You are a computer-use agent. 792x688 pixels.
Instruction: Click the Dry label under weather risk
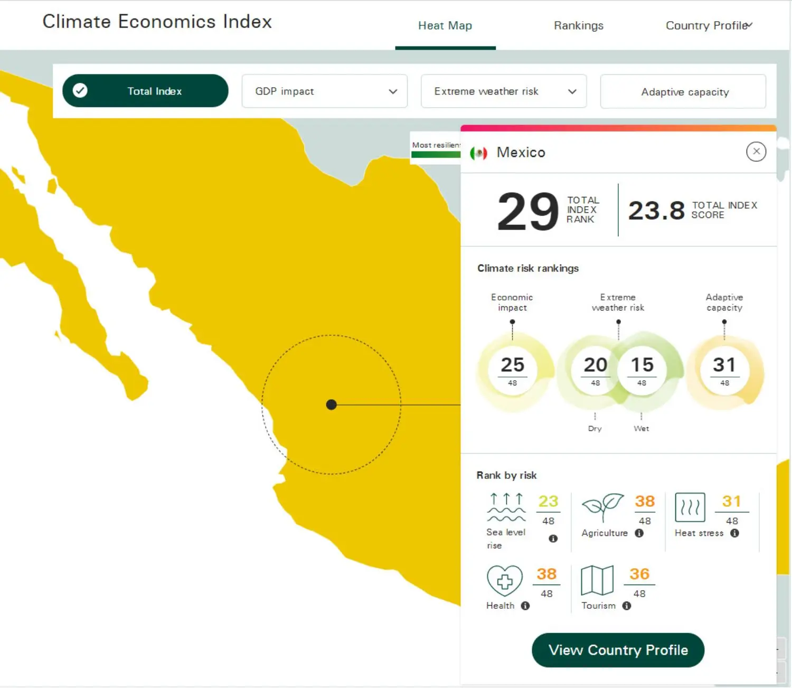595,428
